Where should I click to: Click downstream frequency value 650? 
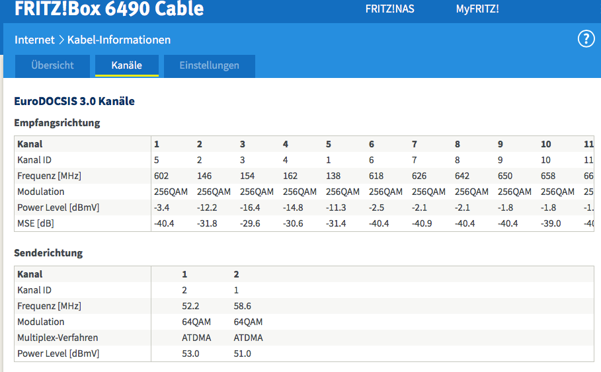pos(504,176)
